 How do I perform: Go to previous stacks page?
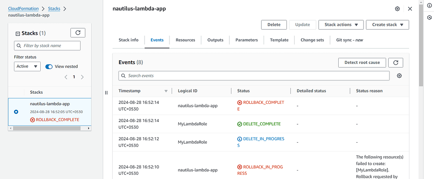(66, 77)
